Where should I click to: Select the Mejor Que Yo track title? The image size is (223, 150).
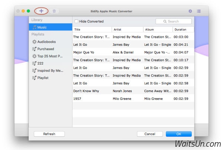click(84, 52)
